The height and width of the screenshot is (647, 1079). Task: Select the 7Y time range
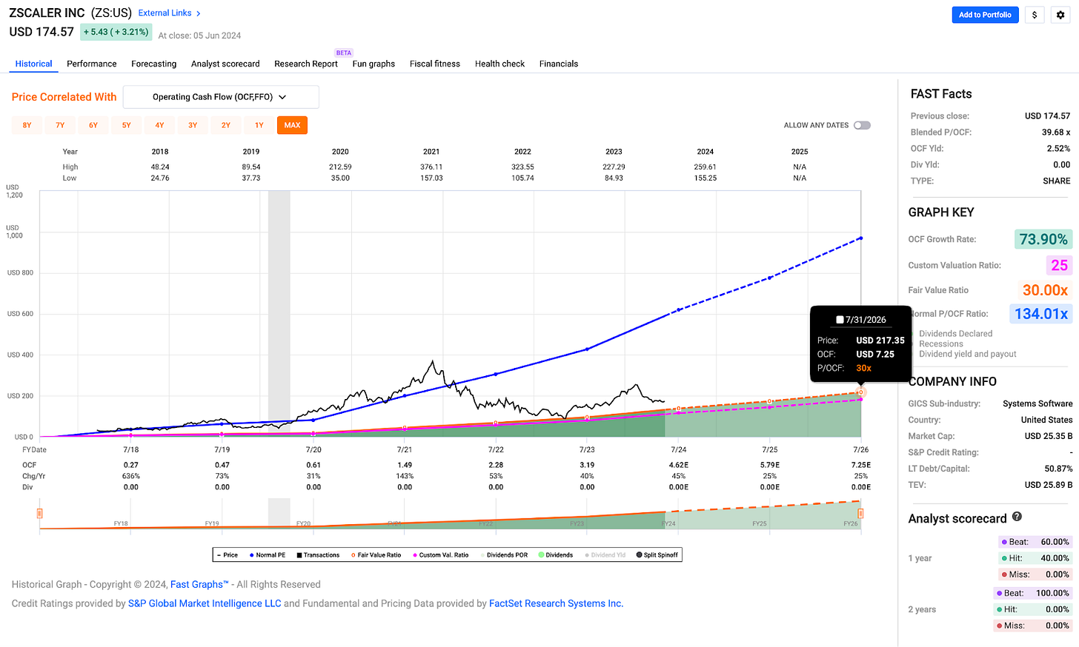[60, 125]
